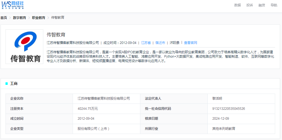The image size is (282, 140).
Task: Click the cyan square icon beside 工商
Action: click(x=7, y=84)
